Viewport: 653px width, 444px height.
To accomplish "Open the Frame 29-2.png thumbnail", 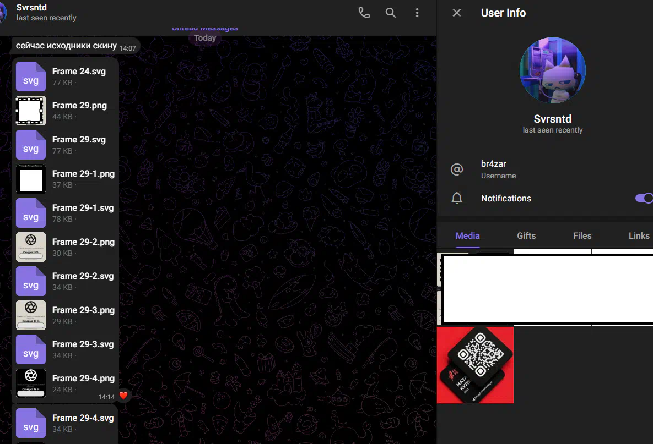I will 31,247.
